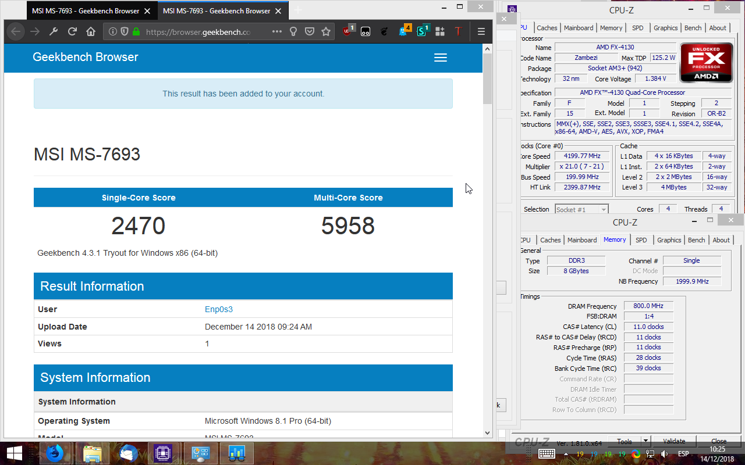This screenshot has height=465, width=745.
Task: Open a new browser tab
Action: pos(298,10)
